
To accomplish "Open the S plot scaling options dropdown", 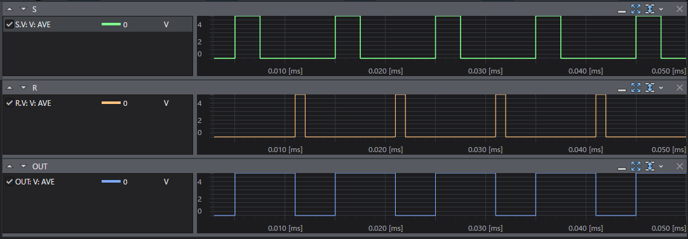I will [x=661, y=9].
